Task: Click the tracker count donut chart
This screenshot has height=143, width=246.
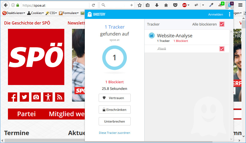Action: coord(114,58)
